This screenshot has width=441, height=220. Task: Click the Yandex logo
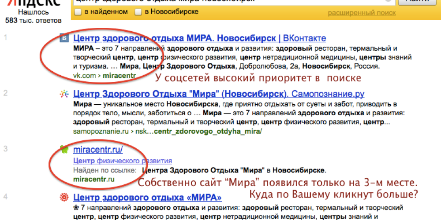(x=34, y=3)
